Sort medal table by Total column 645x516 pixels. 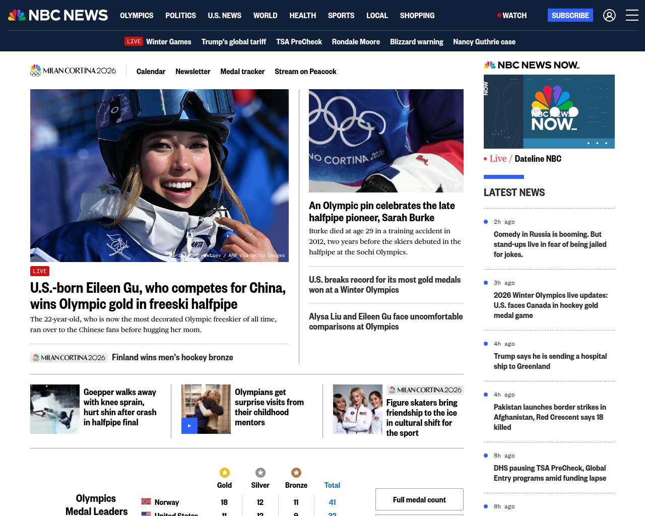[x=332, y=485]
